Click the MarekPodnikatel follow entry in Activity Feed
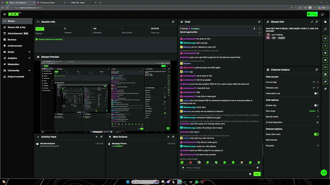Screen dimensions: 330x185 (x=70, y=145)
